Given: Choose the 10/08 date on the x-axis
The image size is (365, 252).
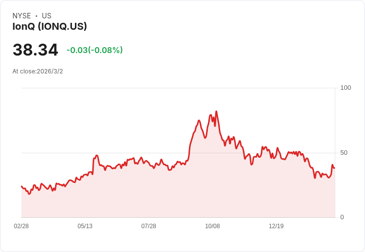Looking at the screenshot, I should tap(212, 226).
